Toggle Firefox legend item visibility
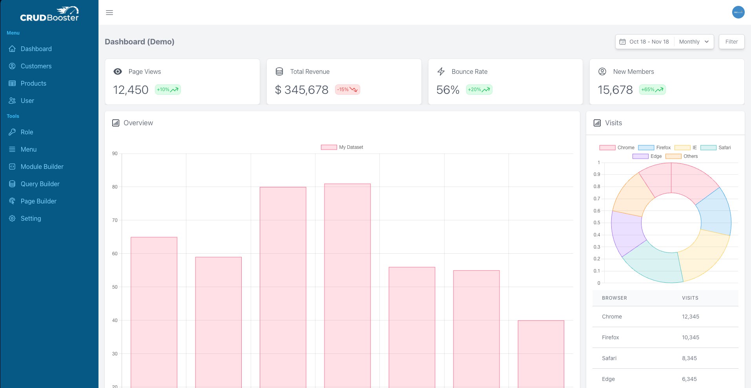 tap(654, 148)
